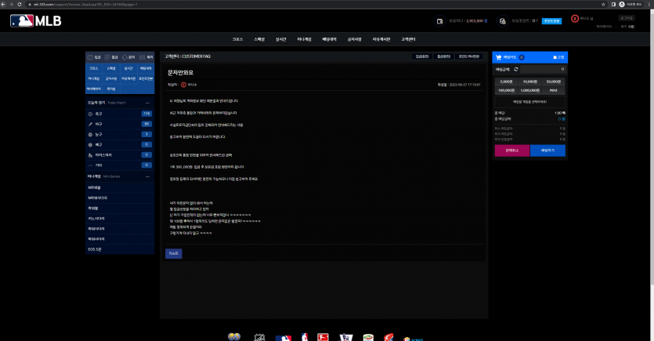
Task: Click the 68 count badge for 야구
Action: (146, 124)
